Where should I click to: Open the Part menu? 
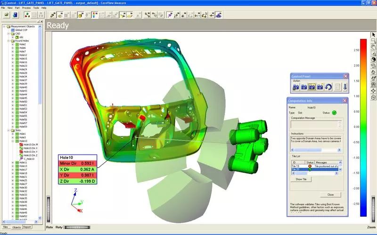point(17,8)
